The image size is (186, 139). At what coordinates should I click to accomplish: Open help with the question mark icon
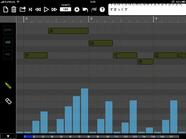click(x=102, y=10)
